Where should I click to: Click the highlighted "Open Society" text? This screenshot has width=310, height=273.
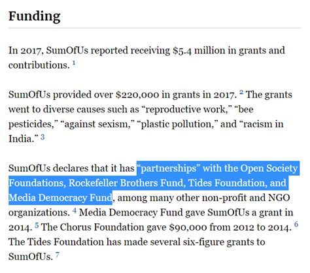(x=269, y=169)
